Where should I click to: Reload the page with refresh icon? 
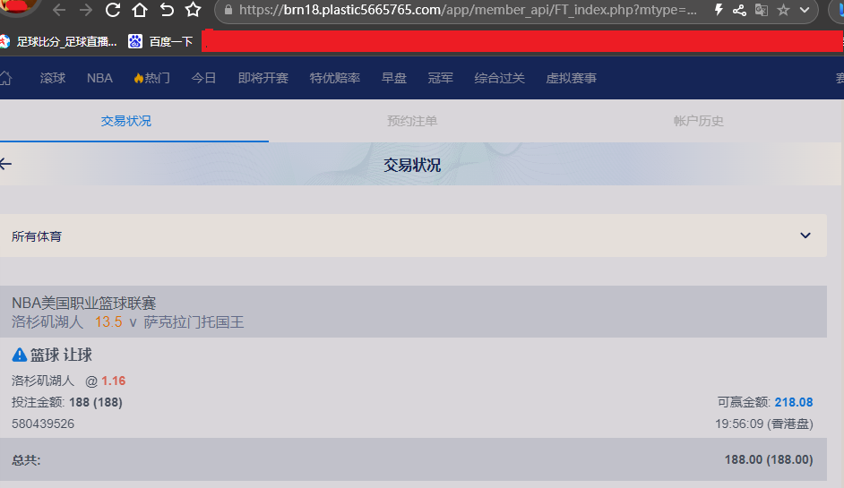pyautogui.click(x=113, y=10)
